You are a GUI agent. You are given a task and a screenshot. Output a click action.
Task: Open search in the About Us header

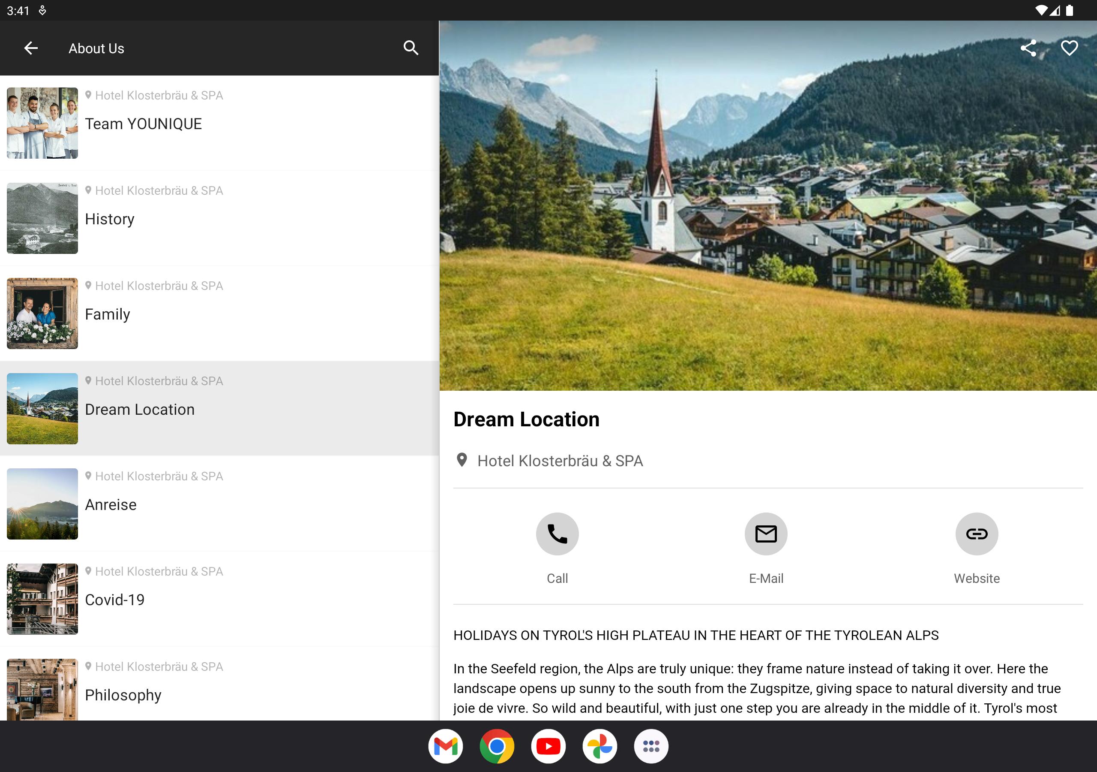411,48
